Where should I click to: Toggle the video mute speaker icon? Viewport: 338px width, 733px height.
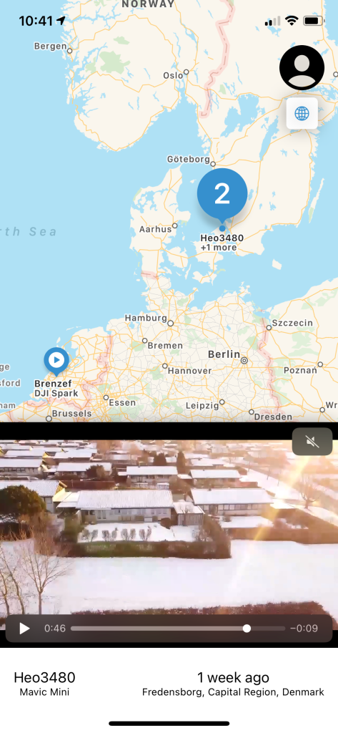pos(312,441)
